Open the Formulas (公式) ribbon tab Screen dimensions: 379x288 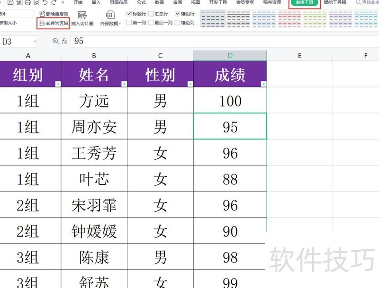pyautogui.click(x=141, y=2)
